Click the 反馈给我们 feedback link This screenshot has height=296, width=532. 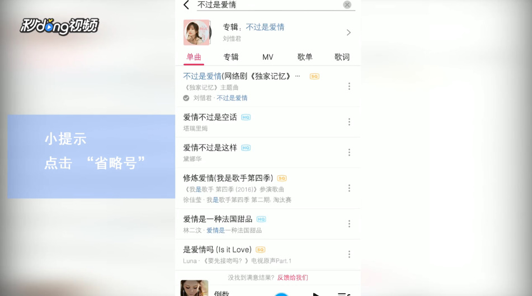[293, 278]
